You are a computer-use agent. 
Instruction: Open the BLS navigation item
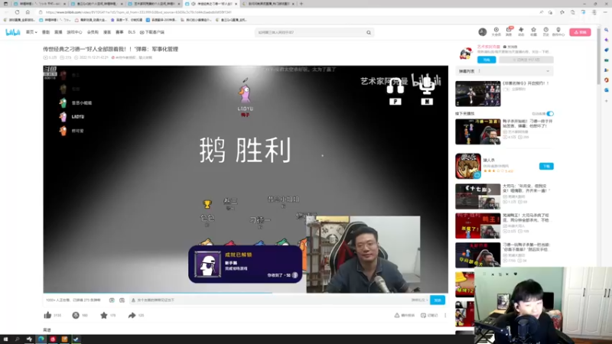[x=132, y=32]
